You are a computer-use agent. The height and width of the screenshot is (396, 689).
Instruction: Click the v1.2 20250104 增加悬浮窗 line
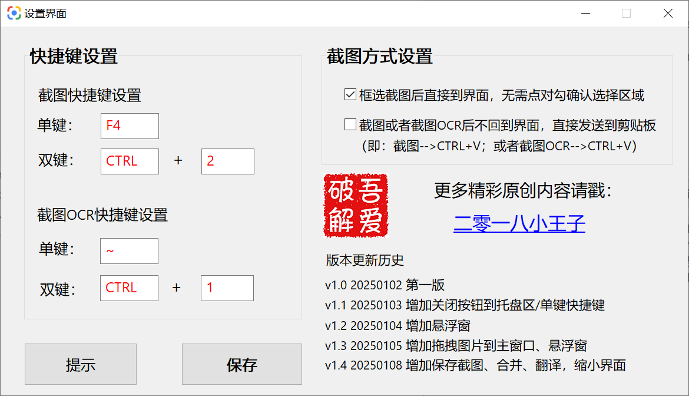click(397, 326)
